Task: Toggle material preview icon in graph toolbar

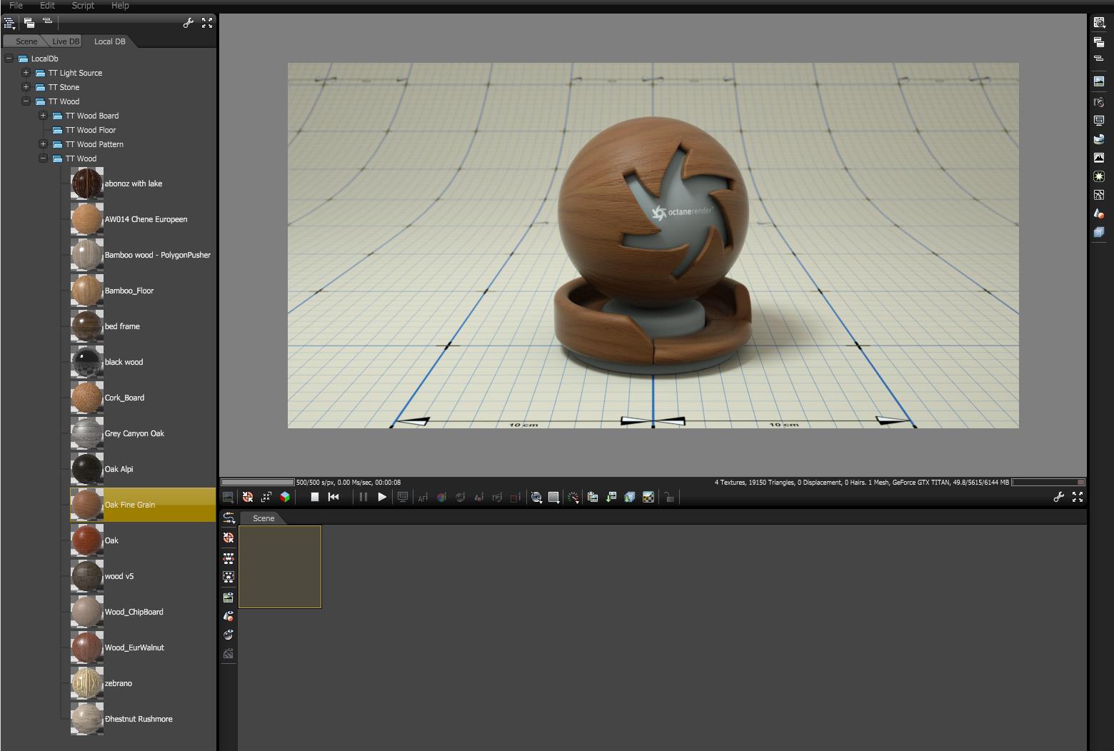Action: [229, 635]
